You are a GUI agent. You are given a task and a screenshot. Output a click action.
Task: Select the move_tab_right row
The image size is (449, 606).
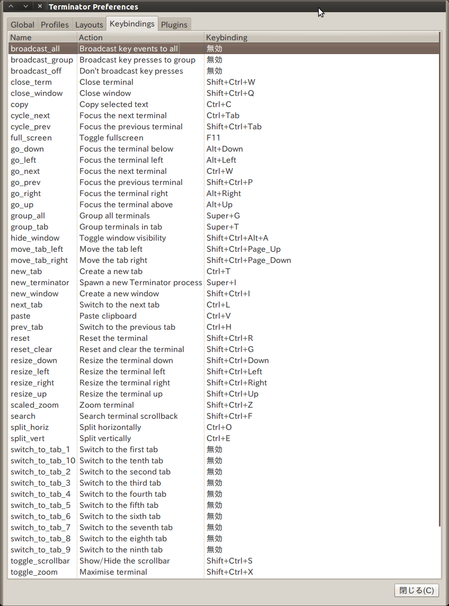pyautogui.click(x=223, y=260)
